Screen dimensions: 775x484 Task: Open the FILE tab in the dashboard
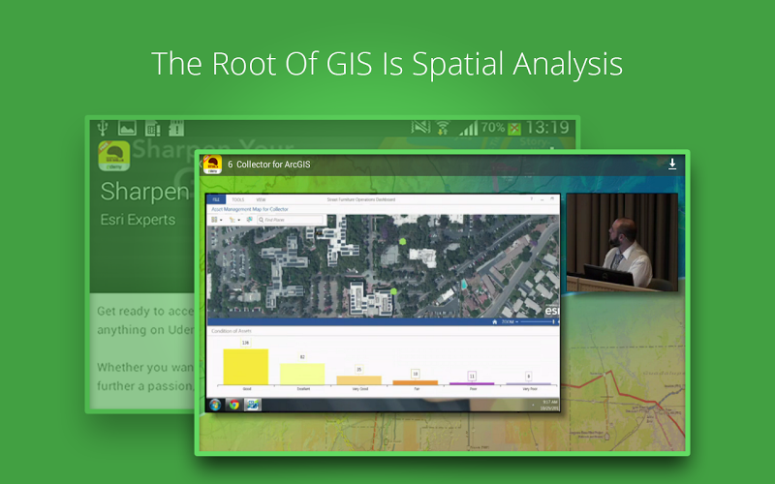tap(216, 199)
